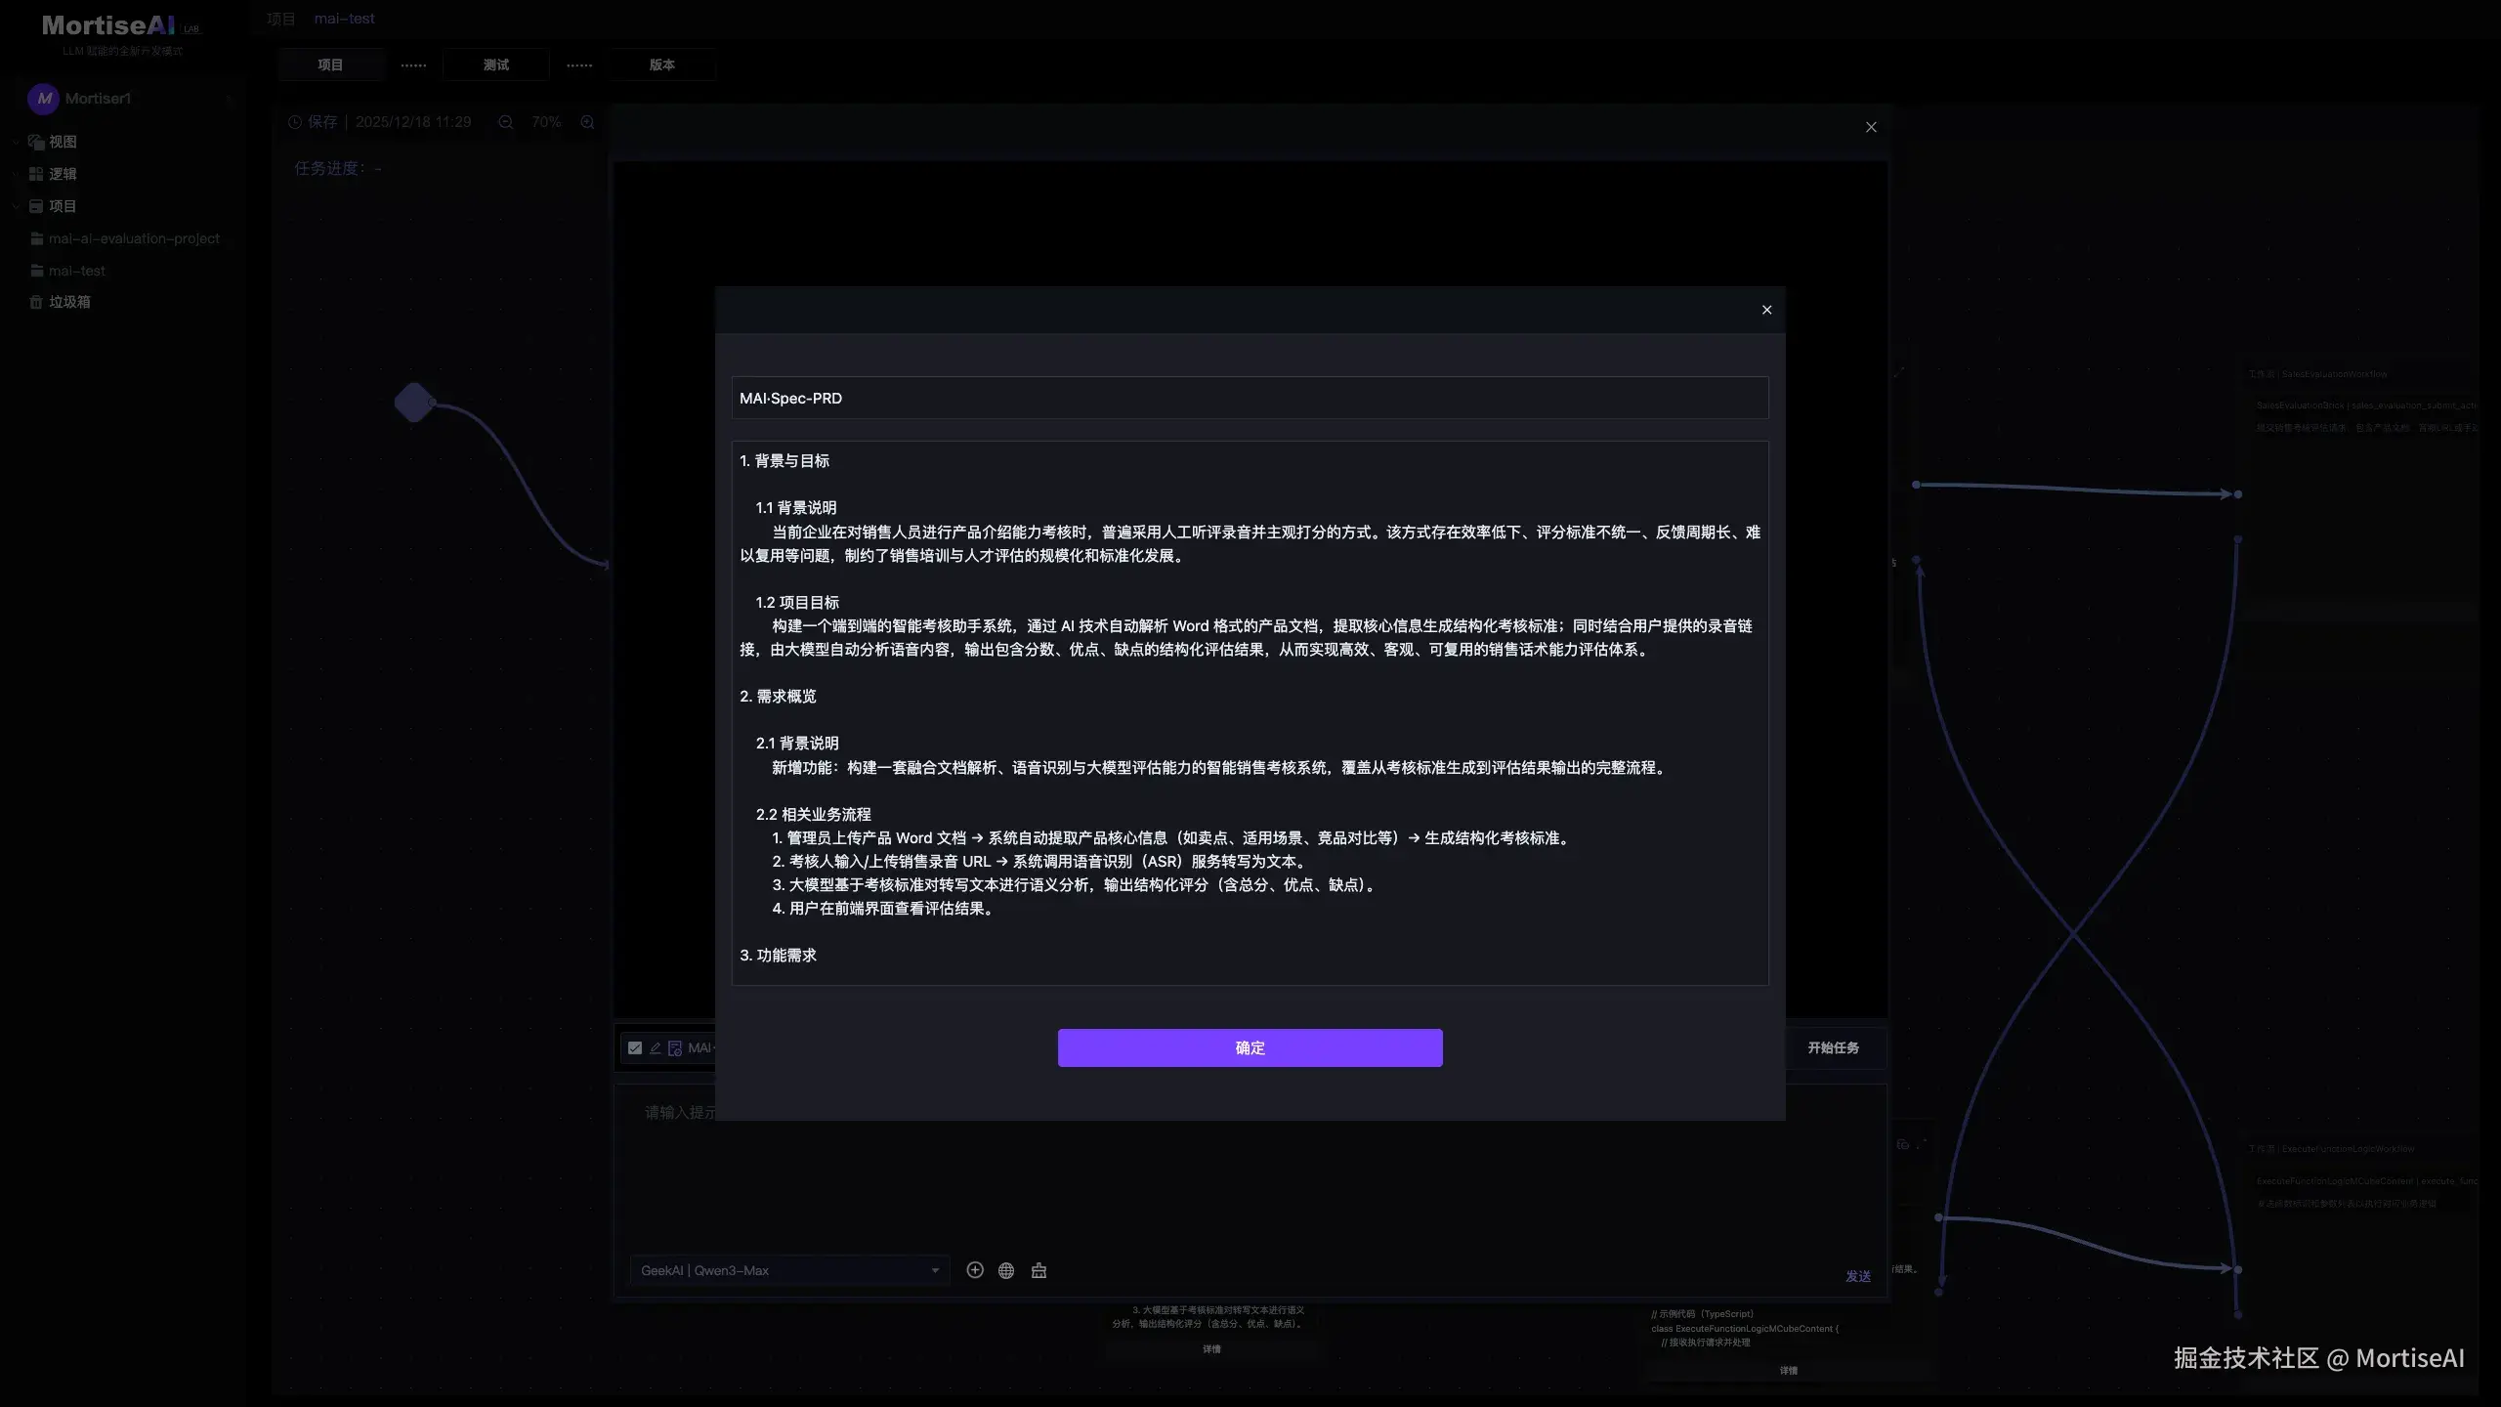2501x1407 pixels.
Task: Click the save history clock icon
Action: [295, 122]
